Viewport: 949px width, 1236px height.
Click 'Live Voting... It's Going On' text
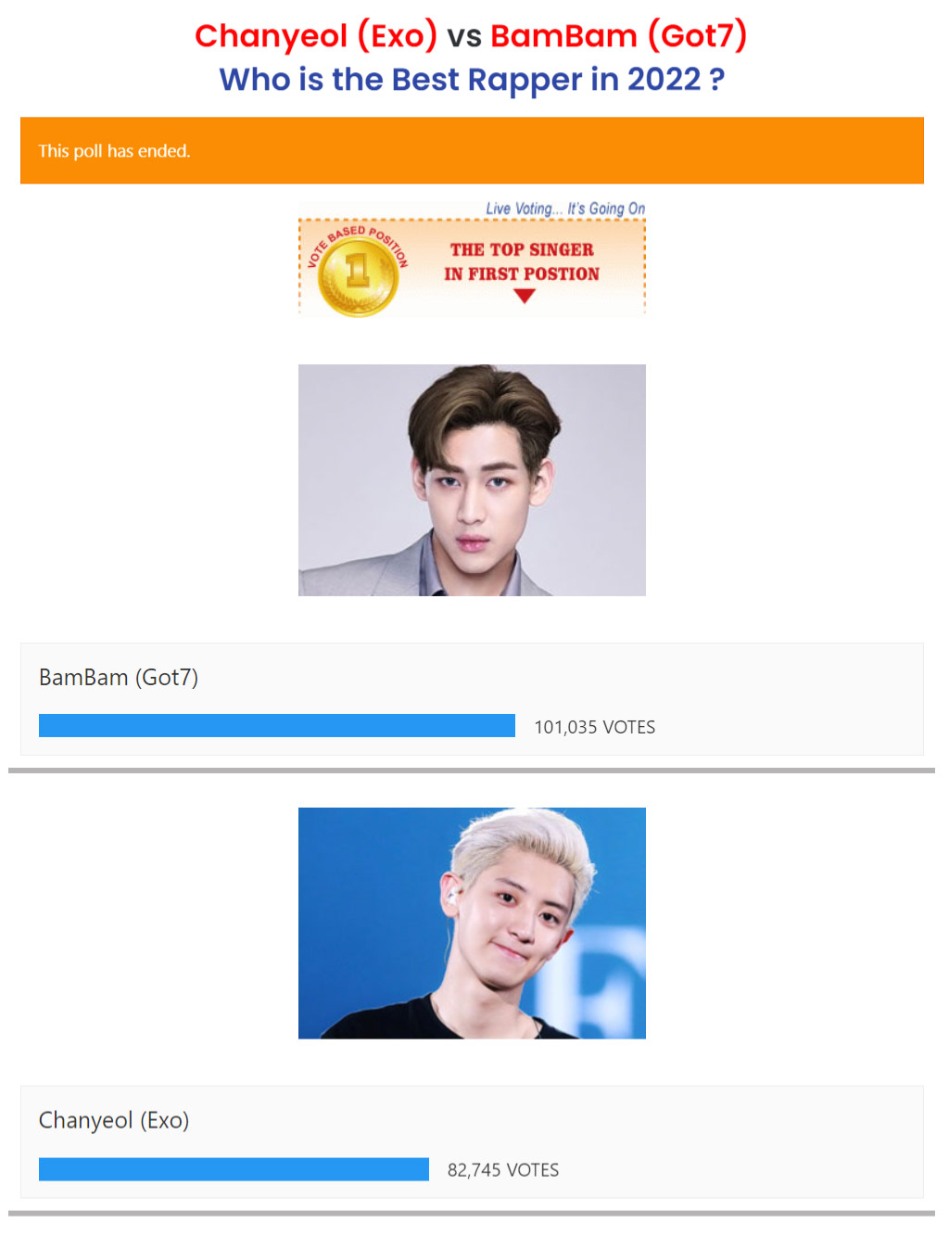[565, 209]
